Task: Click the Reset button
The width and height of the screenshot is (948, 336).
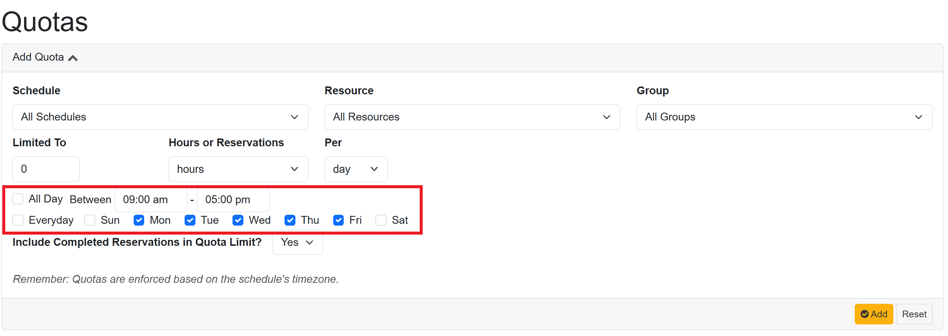Action: 914,314
